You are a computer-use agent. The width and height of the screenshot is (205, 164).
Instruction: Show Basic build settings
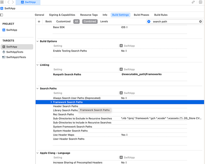click(x=49, y=21)
